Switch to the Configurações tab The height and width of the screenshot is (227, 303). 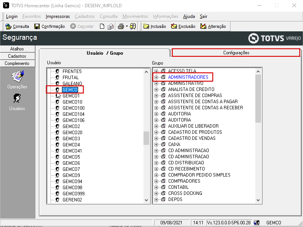click(236, 53)
